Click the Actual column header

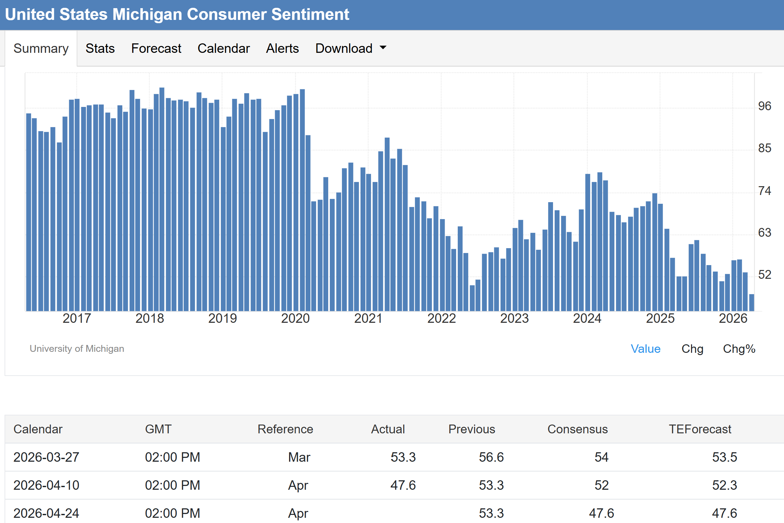tap(388, 429)
